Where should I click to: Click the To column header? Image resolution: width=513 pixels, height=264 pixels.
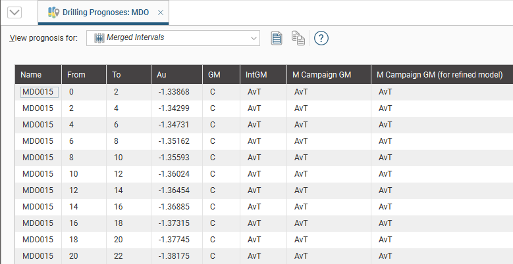tap(128, 75)
